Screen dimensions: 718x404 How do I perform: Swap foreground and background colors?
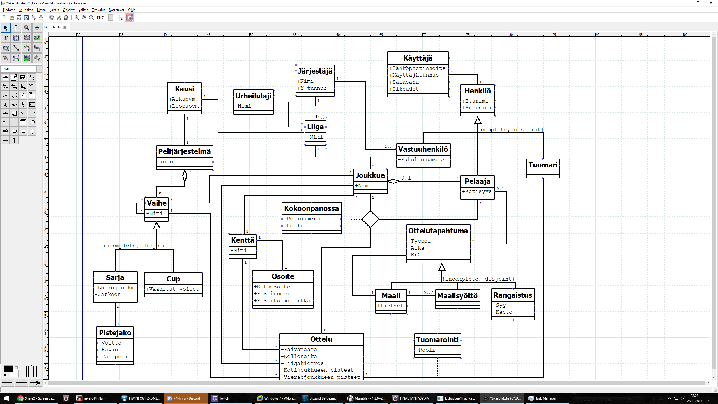(x=17, y=367)
